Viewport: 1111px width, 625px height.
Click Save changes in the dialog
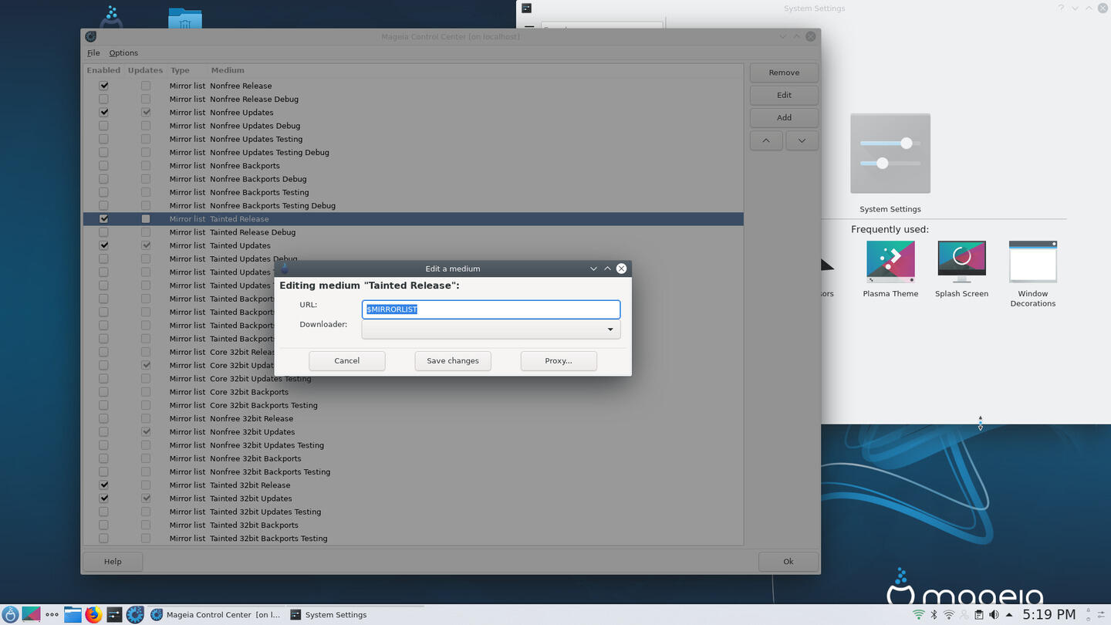click(453, 360)
